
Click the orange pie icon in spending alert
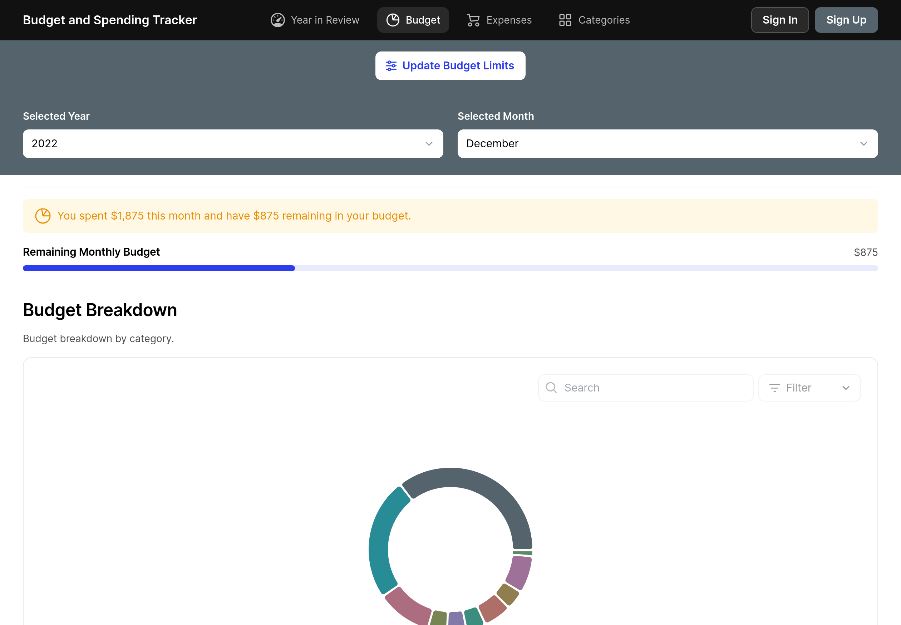43,216
